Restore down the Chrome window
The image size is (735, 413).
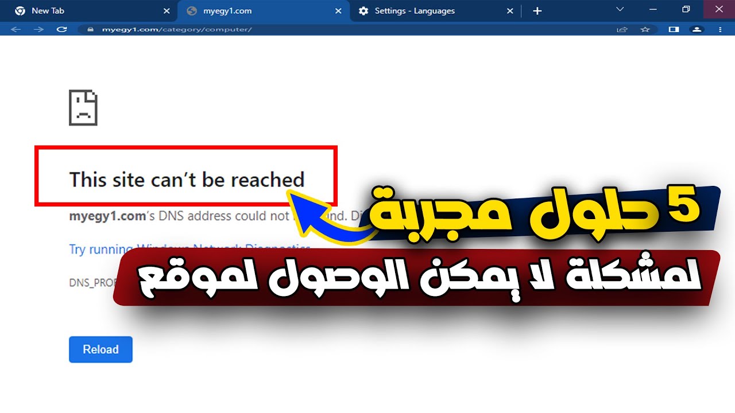click(686, 9)
